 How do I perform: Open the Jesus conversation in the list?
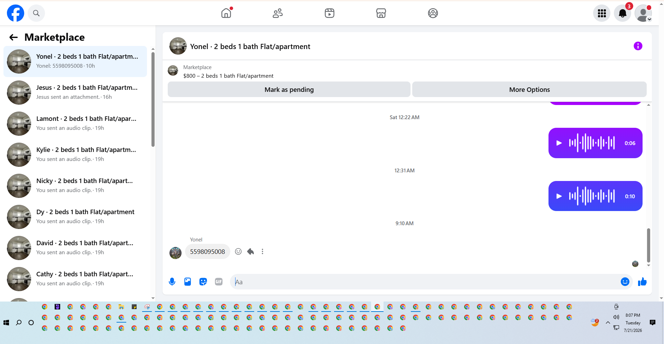coord(75,93)
